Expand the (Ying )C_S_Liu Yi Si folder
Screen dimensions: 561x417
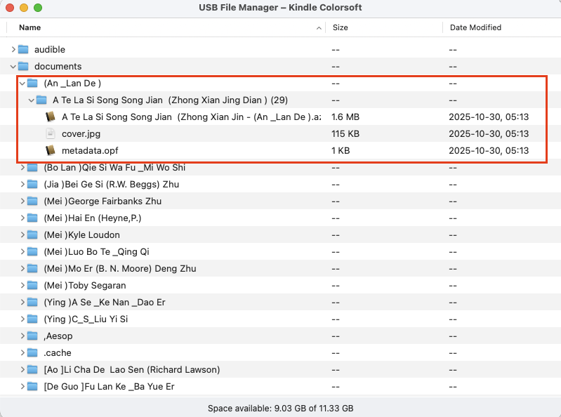tap(22, 319)
